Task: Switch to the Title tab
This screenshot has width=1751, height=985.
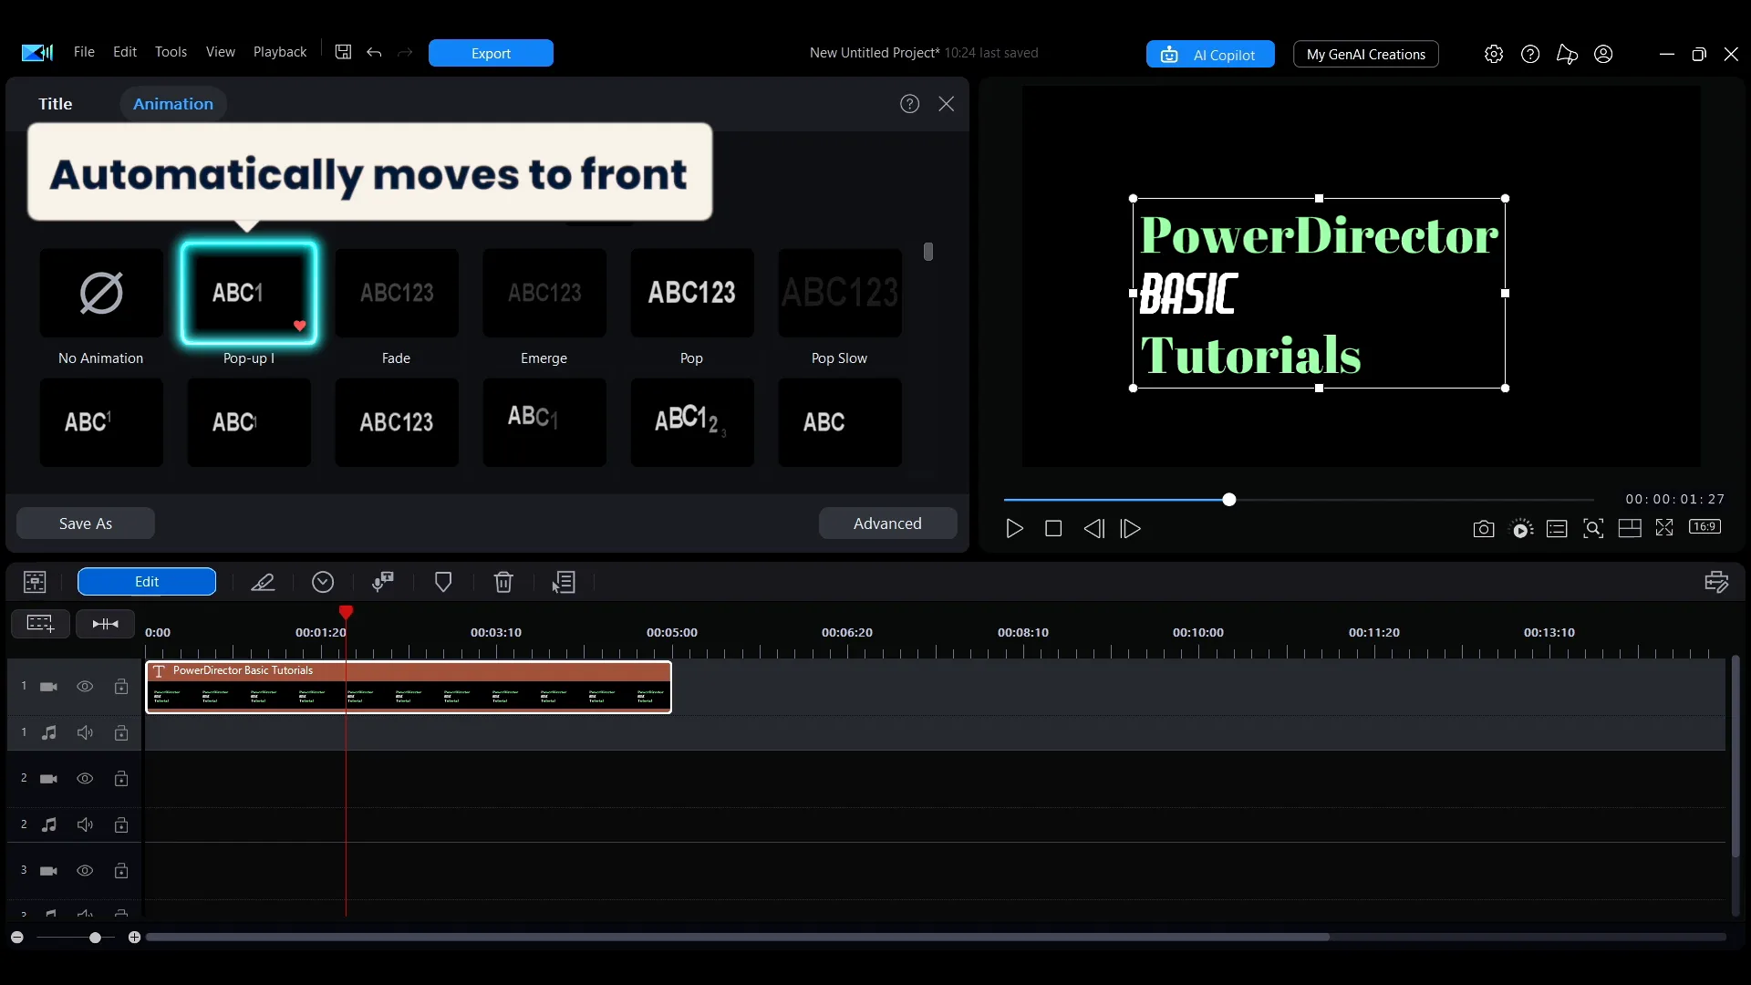Action: pyautogui.click(x=56, y=104)
